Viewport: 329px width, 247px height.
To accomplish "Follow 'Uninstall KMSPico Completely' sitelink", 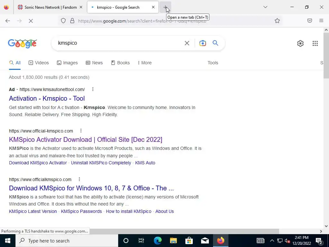I will coord(101,163).
